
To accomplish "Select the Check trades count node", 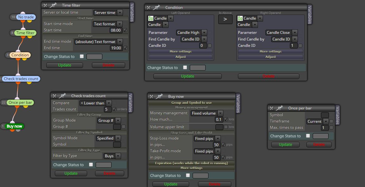I will coord(21,78).
